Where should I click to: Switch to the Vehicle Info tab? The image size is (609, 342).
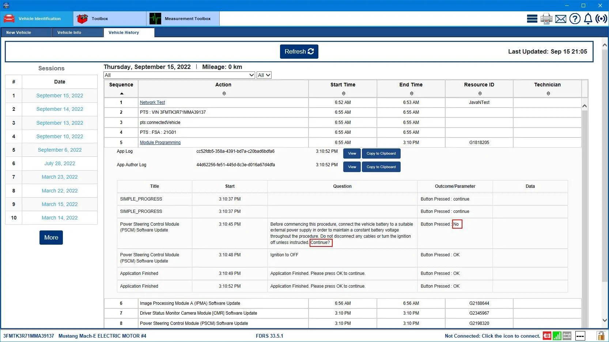[78, 32]
